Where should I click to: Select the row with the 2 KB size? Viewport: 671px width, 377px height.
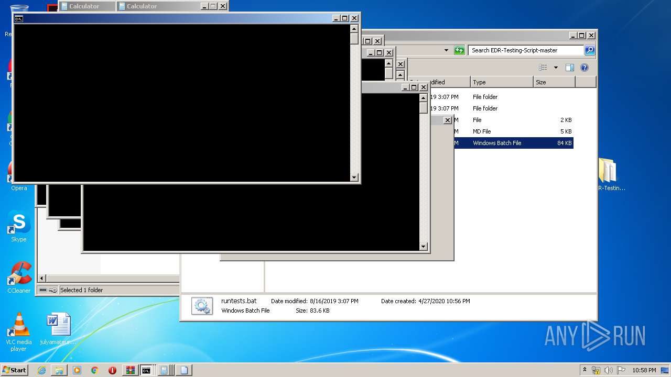coord(514,120)
